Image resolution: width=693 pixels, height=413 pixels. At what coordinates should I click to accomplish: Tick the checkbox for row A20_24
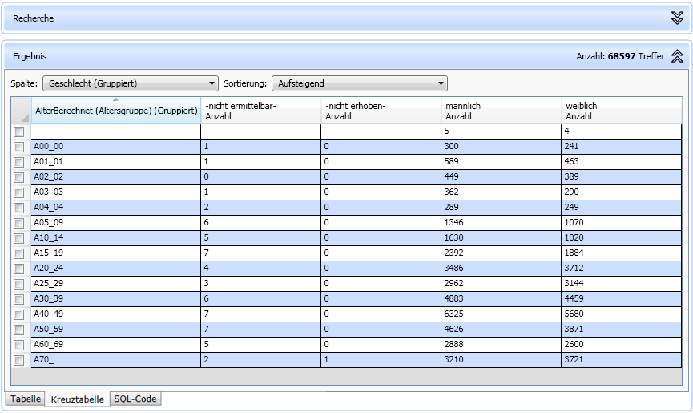[19, 269]
